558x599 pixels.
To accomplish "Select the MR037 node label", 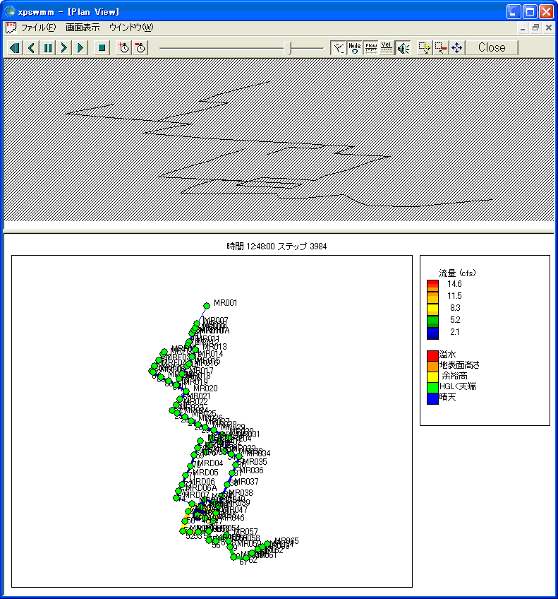I will [x=246, y=482].
